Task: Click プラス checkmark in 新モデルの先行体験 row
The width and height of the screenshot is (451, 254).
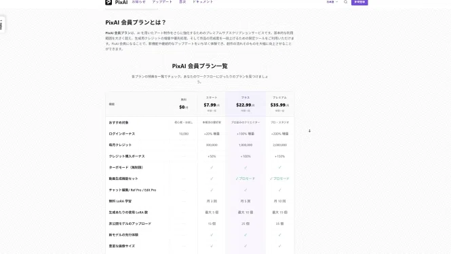Action: pyautogui.click(x=246, y=235)
